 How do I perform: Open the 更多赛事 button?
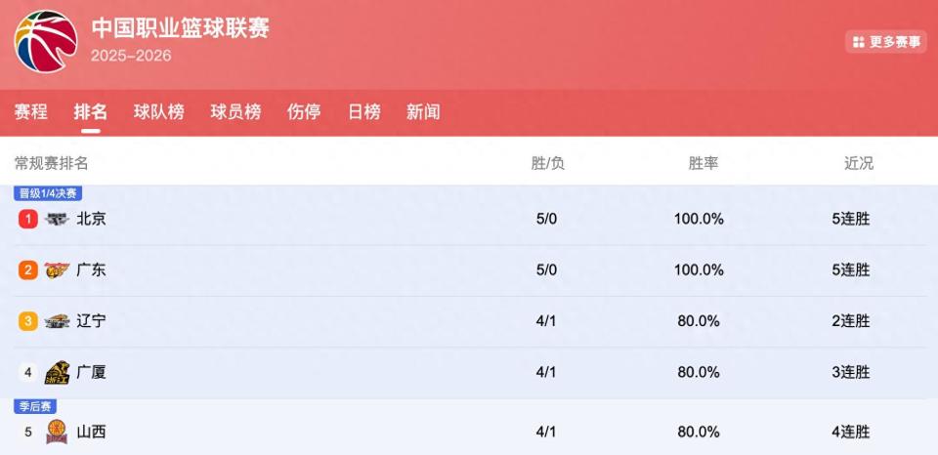pyautogui.click(x=886, y=42)
